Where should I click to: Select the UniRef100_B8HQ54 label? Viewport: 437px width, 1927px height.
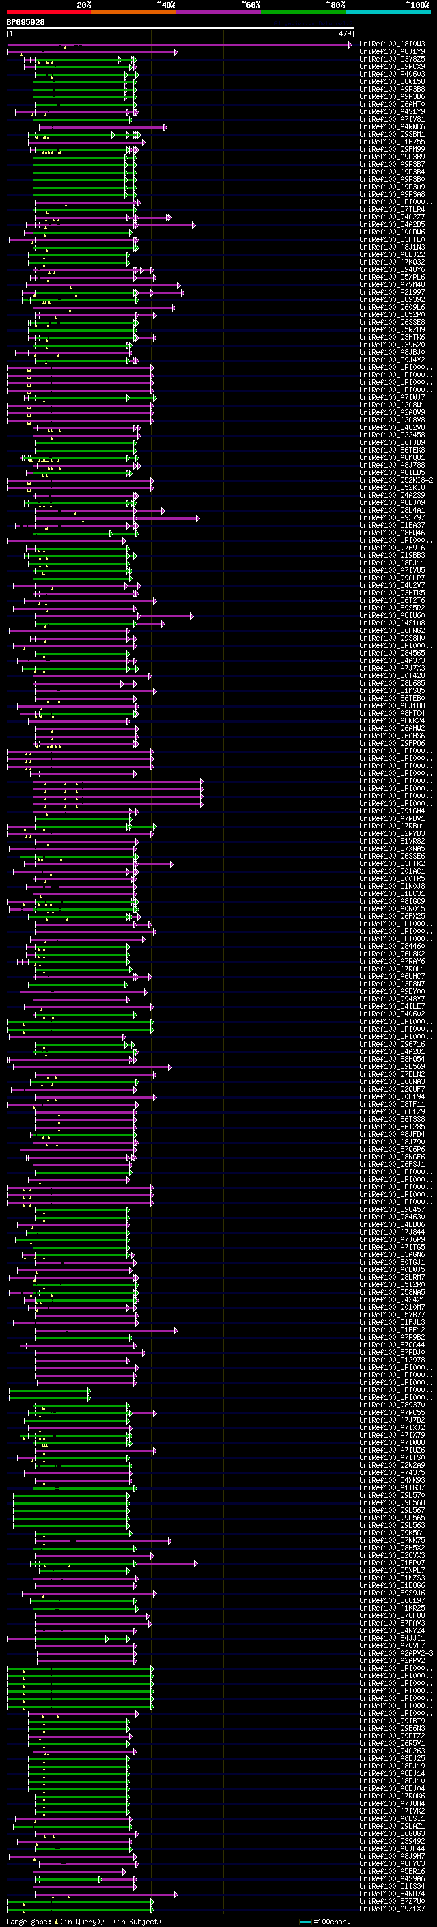click(x=392, y=1058)
